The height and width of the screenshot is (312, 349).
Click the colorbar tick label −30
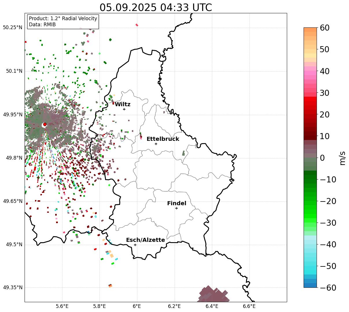(328, 223)
